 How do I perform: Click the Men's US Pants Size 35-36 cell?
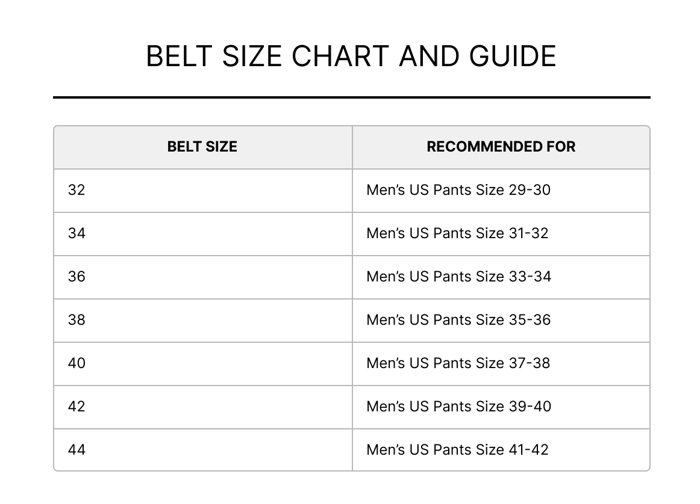click(458, 320)
